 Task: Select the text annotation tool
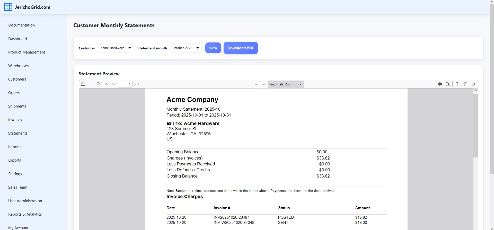457,84
